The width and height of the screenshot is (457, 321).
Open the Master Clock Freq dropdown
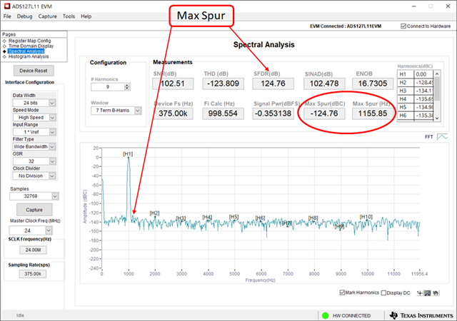[x=49, y=230]
